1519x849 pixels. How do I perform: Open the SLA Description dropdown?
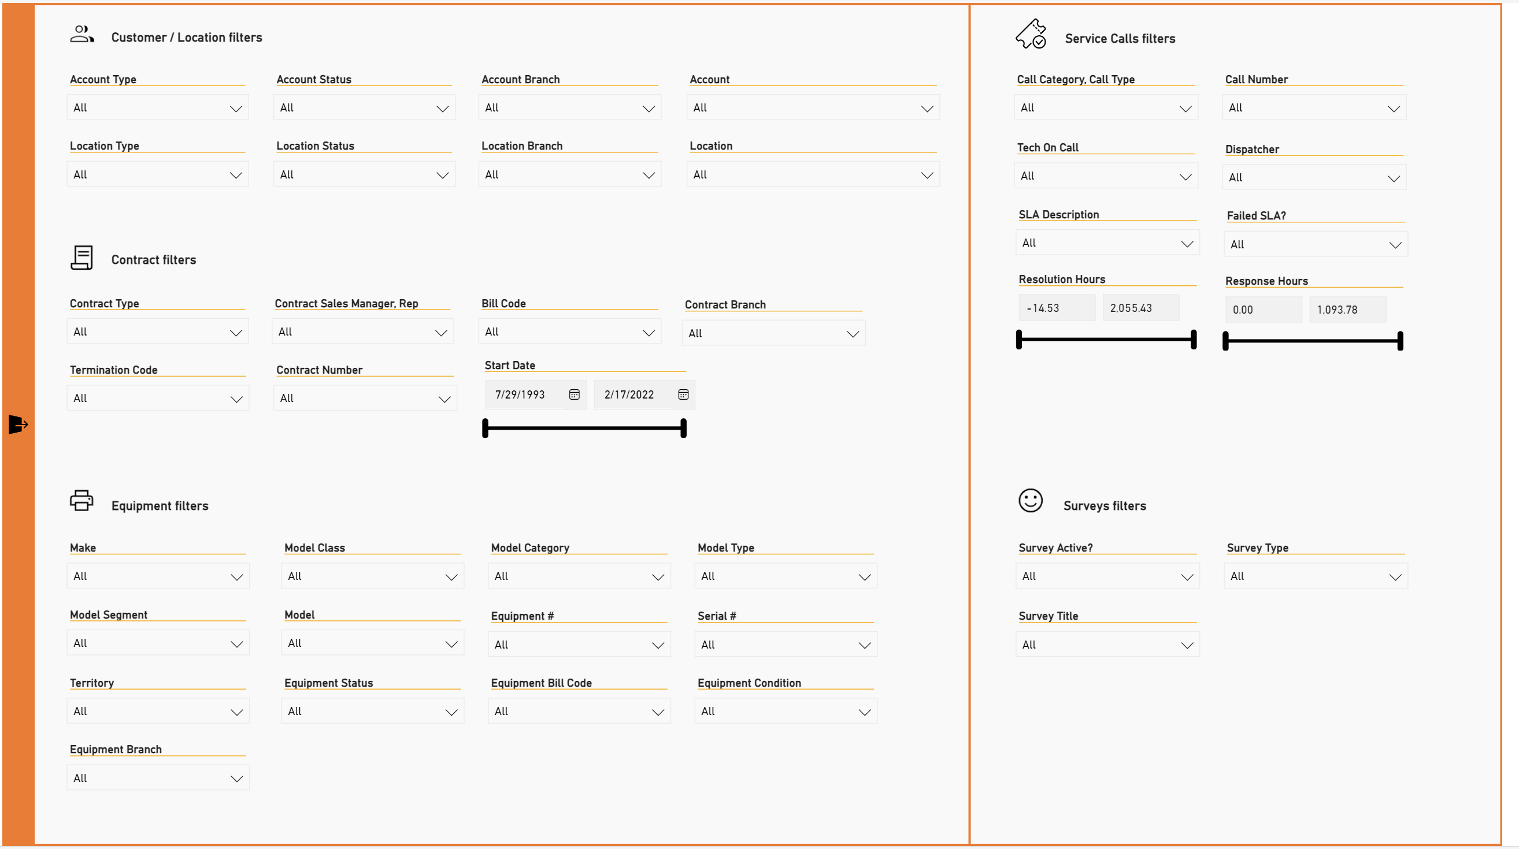click(1108, 243)
